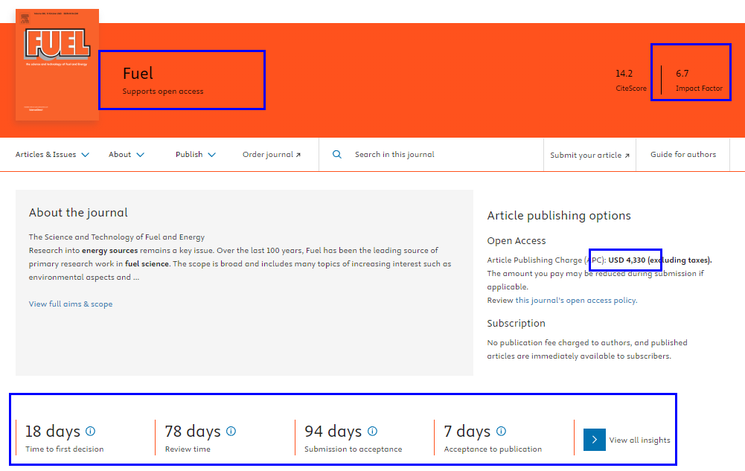
Task: Open Order journal menu item
Action: 268,155
